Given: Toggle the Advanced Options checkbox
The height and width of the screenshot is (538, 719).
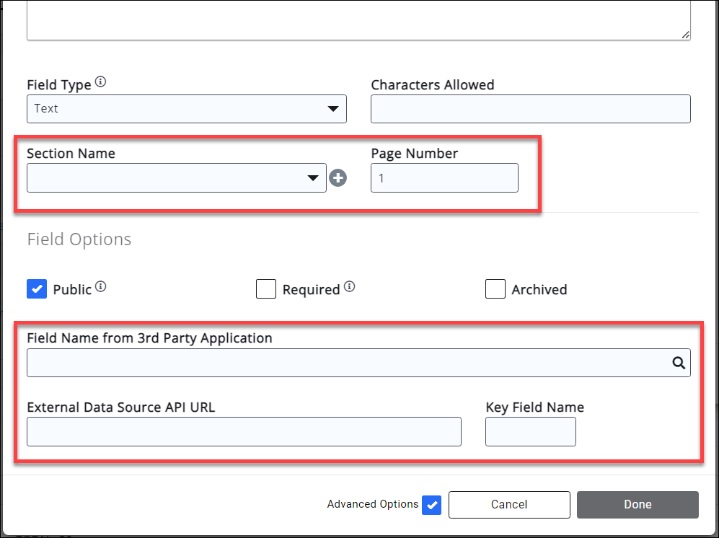Looking at the screenshot, I should (x=432, y=505).
